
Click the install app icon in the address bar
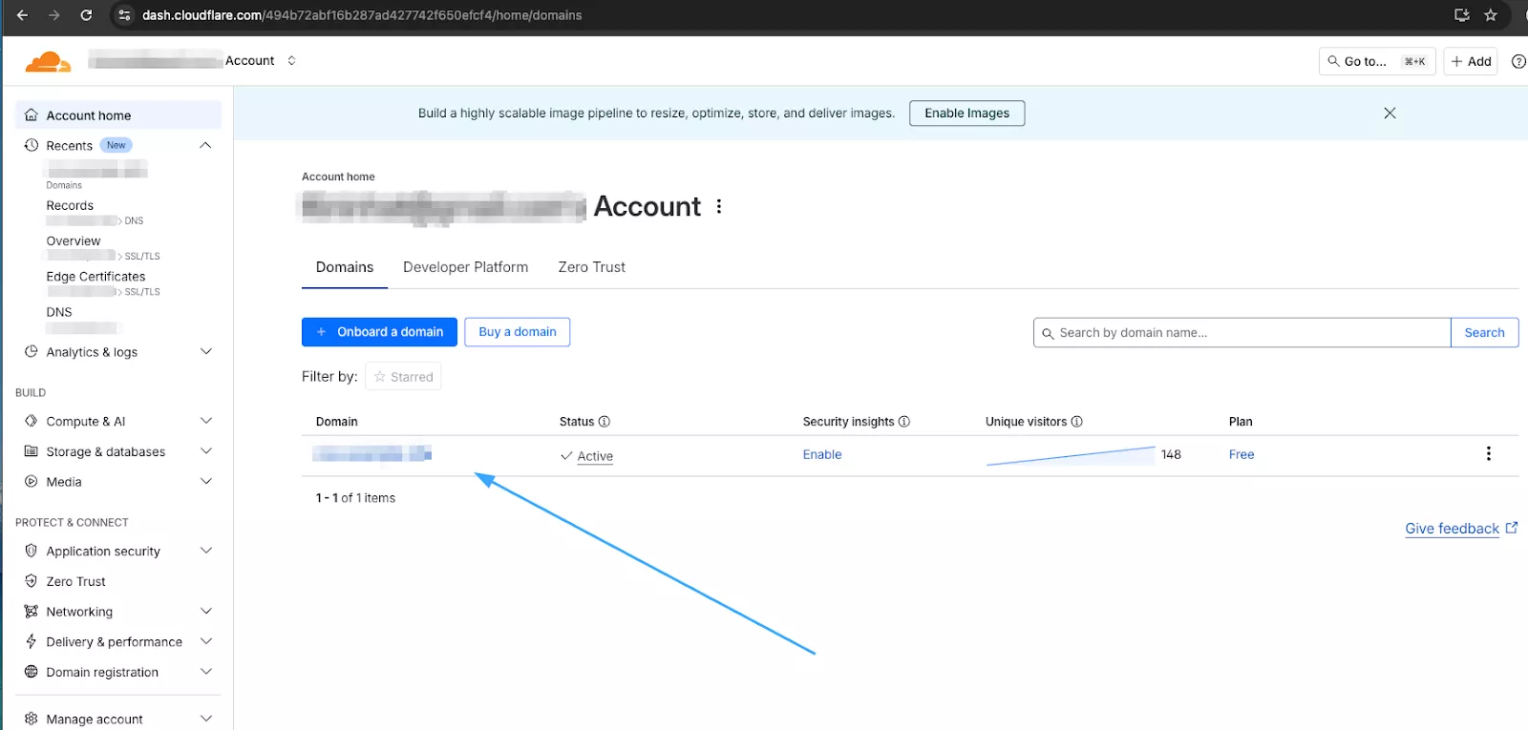point(1461,15)
